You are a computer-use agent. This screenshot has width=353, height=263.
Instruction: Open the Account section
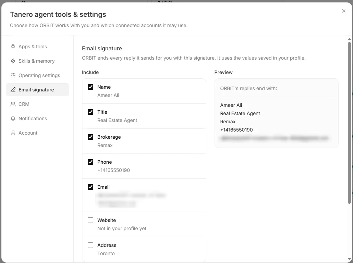point(37,133)
